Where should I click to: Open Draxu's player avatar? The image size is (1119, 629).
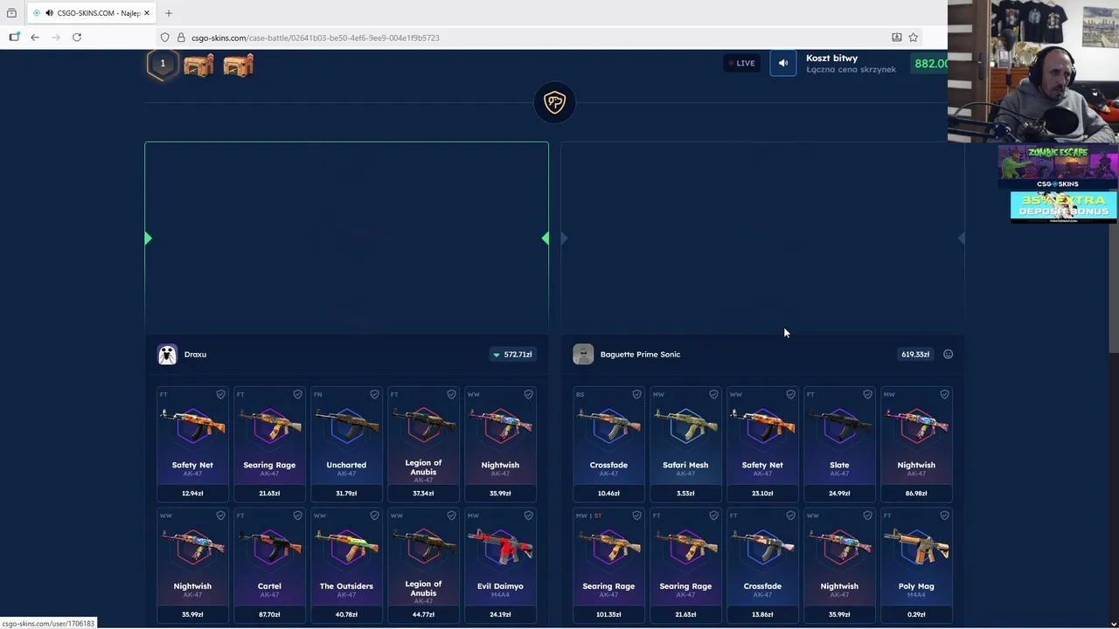pos(167,354)
